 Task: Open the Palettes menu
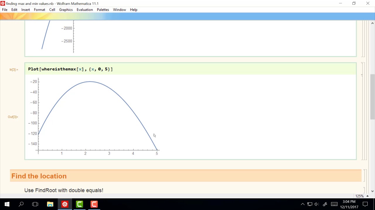[x=103, y=10]
